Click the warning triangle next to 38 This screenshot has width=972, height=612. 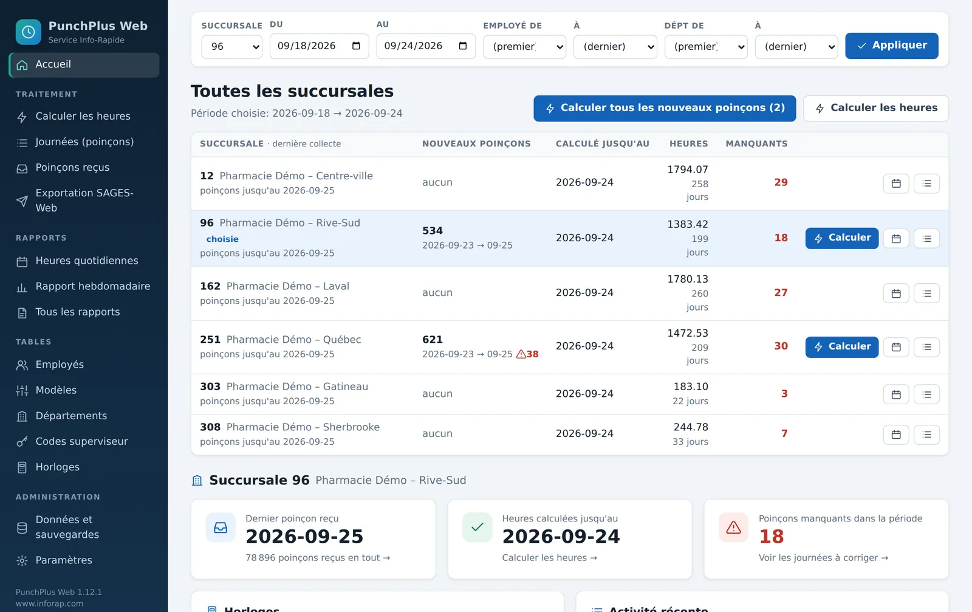point(521,354)
